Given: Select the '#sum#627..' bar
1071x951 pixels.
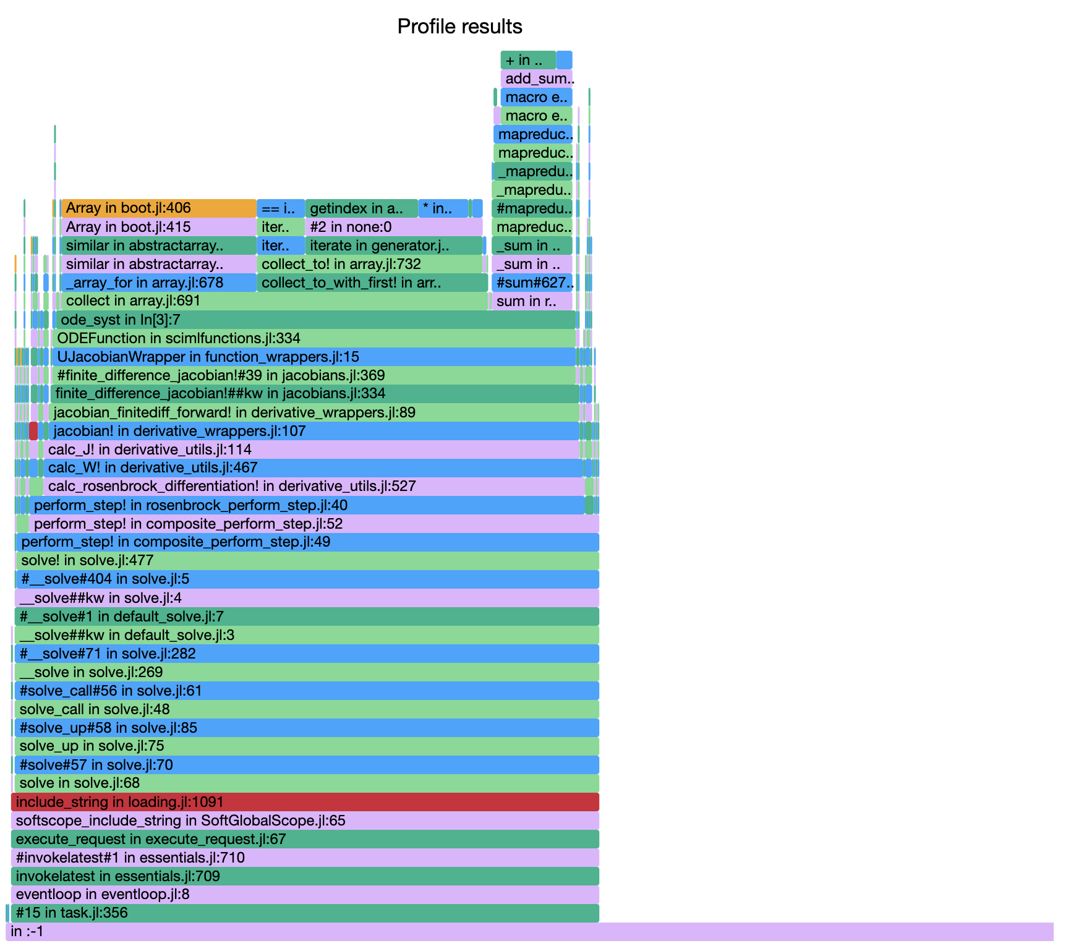Looking at the screenshot, I should (x=532, y=283).
